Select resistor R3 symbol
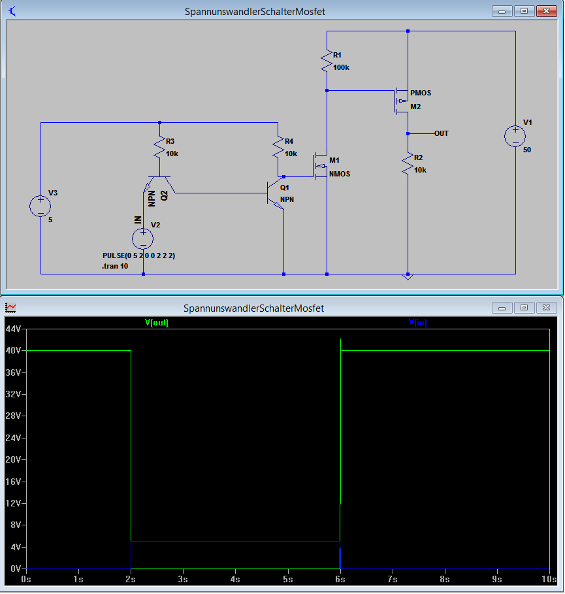The width and height of the screenshot is (565, 594). (x=159, y=148)
